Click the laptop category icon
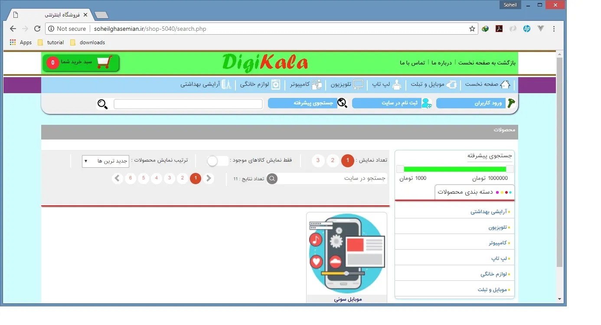Image resolution: width=601 pixels, height=325 pixels. 397,84
